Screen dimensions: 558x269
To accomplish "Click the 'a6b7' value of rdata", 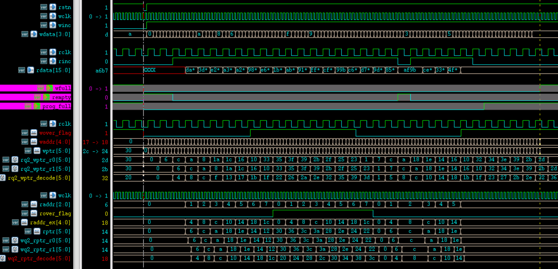I will [102, 70].
